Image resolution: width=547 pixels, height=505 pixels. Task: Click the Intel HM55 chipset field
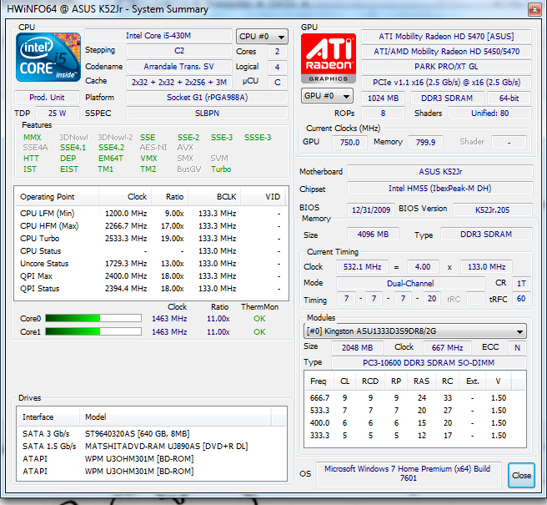coord(440,189)
